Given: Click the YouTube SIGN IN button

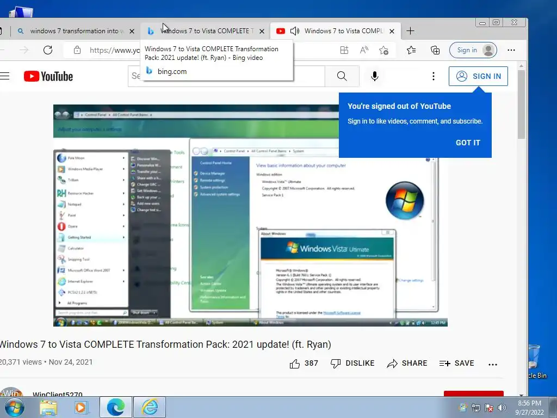Looking at the screenshot, I should [478, 76].
